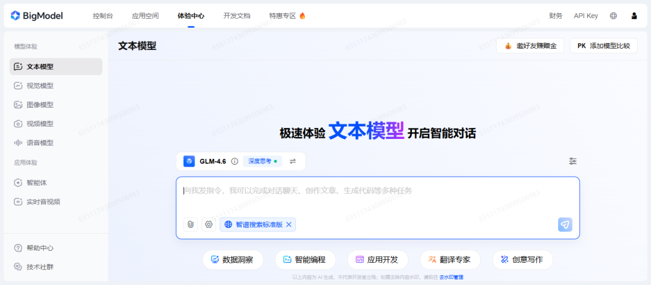Click the send paper plane button
The image size is (651, 285).
[565, 224]
